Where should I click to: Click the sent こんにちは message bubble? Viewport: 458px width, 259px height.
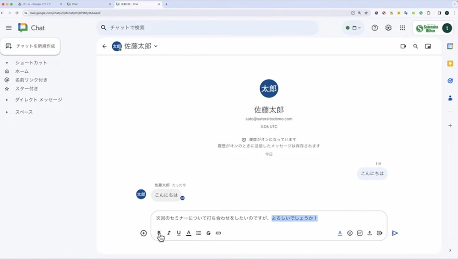(372, 173)
